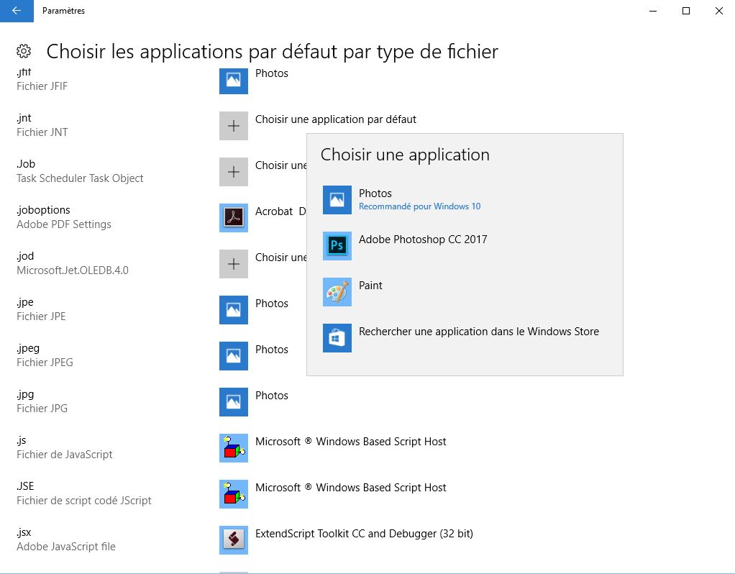Click Microsoft Windows Based Script Host for .js
Viewport: 735px width, 574px height.
351,441
